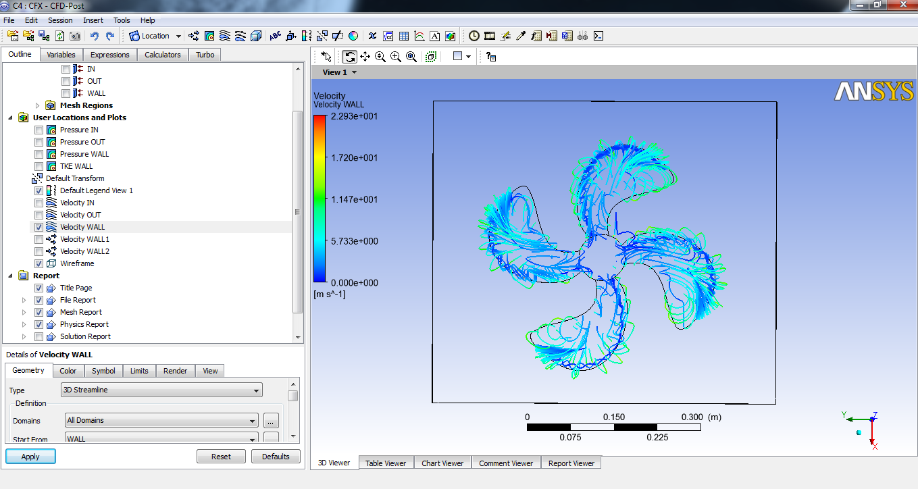Insert an Expression using the sqrt icon
Image resolution: width=918 pixels, height=489 pixels.
click(x=388, y=36)
